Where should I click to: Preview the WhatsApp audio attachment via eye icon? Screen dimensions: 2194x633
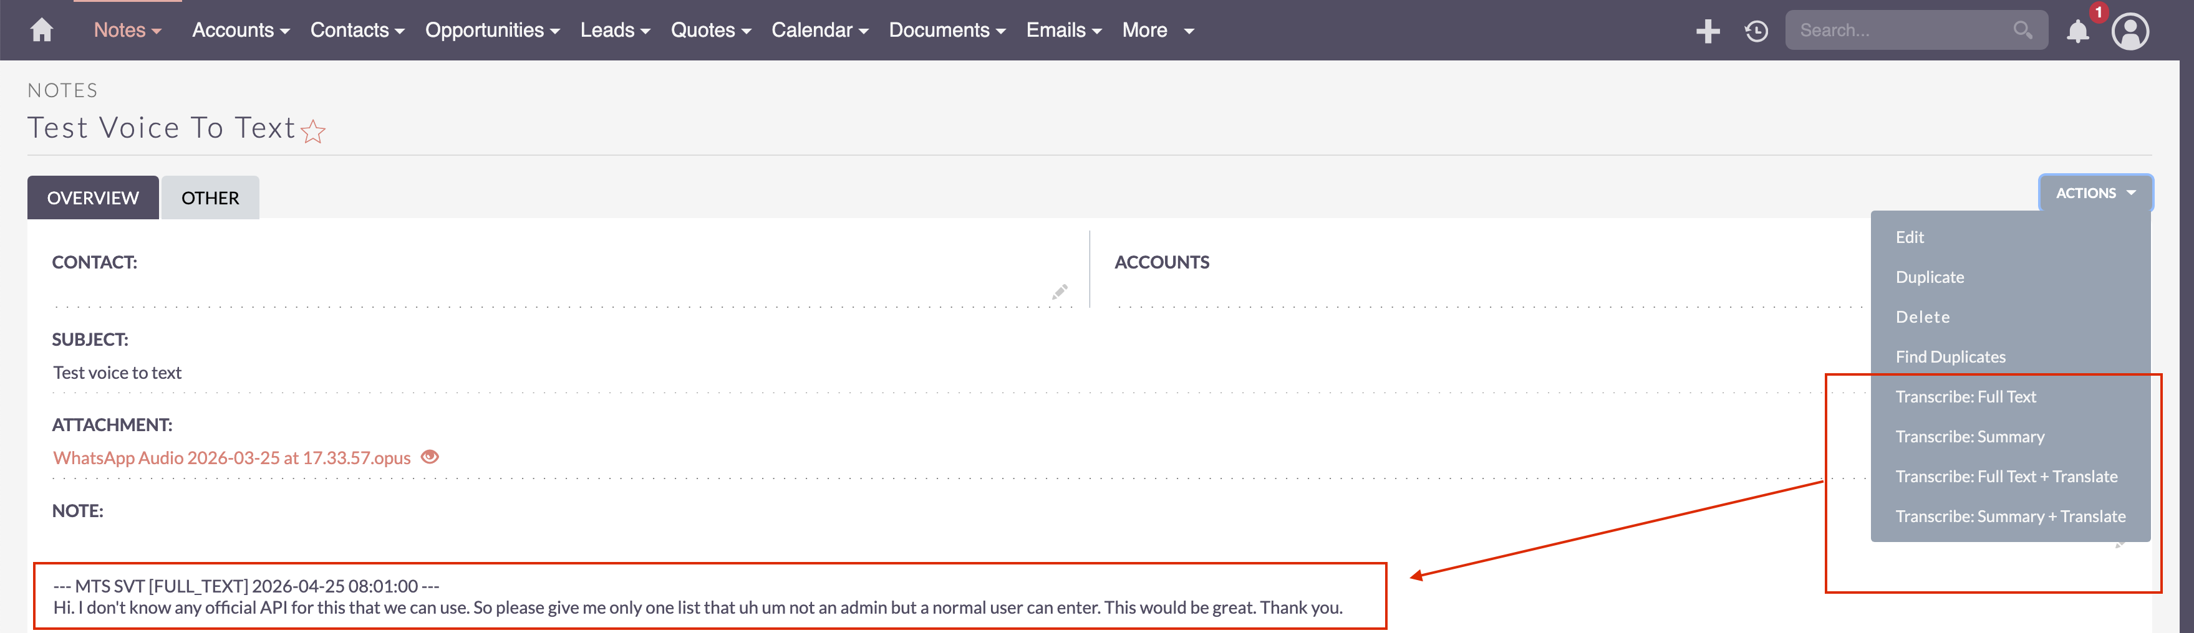pos(430,457)
